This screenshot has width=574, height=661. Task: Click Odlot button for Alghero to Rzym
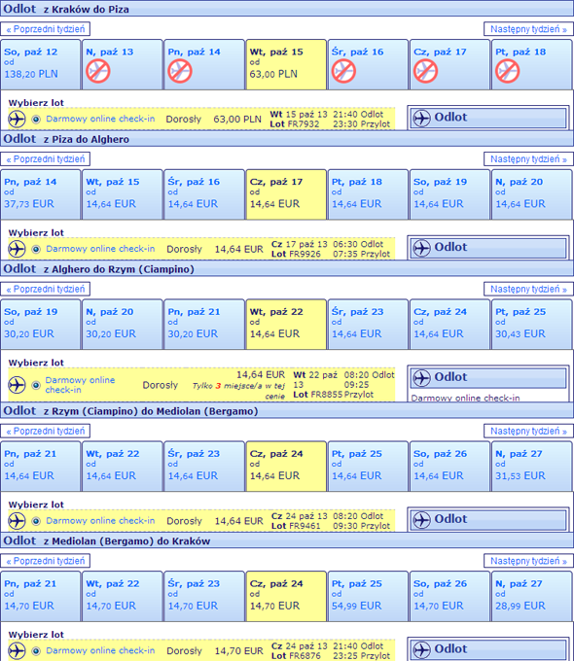click(488, 377)
